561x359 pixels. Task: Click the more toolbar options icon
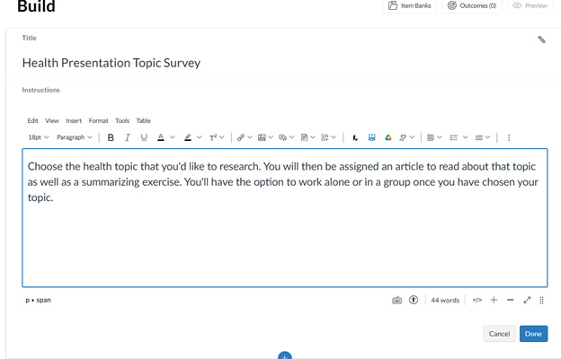point(509,137)
